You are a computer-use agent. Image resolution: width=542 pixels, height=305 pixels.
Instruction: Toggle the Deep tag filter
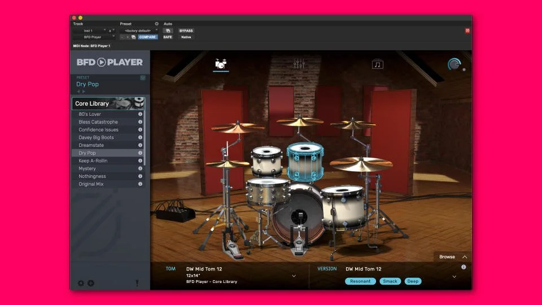[413, 281]
